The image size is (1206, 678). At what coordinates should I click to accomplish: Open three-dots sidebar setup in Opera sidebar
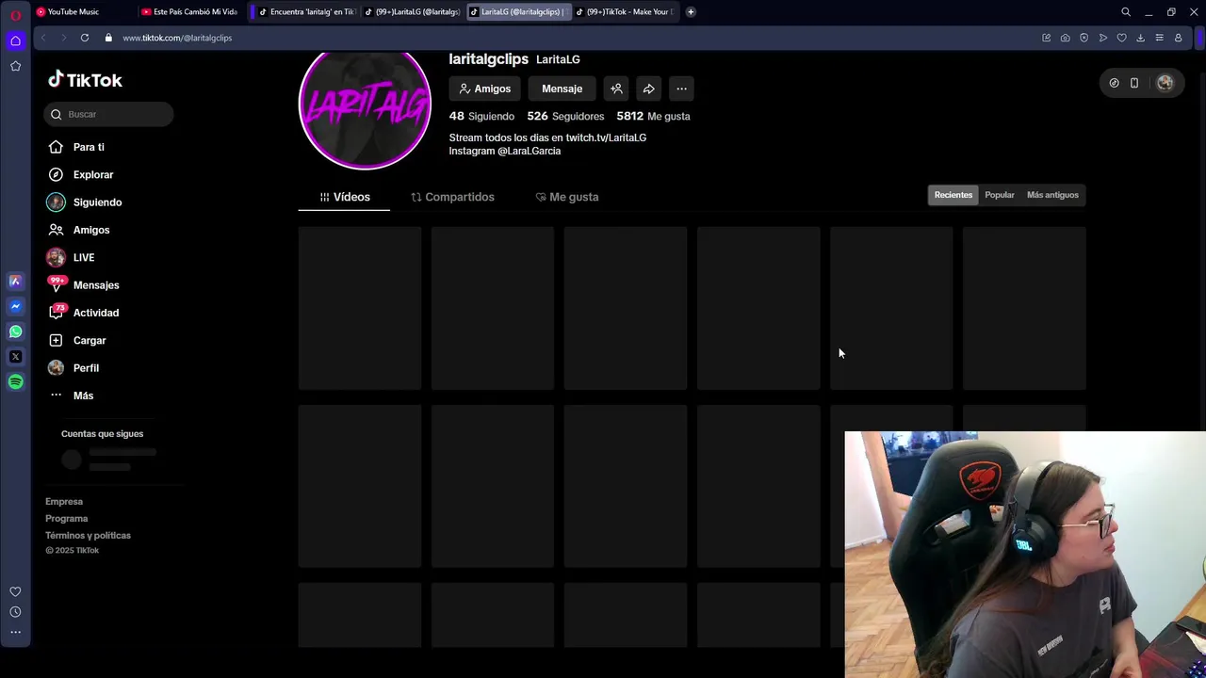pyautogui.click(x=15, y=633)
